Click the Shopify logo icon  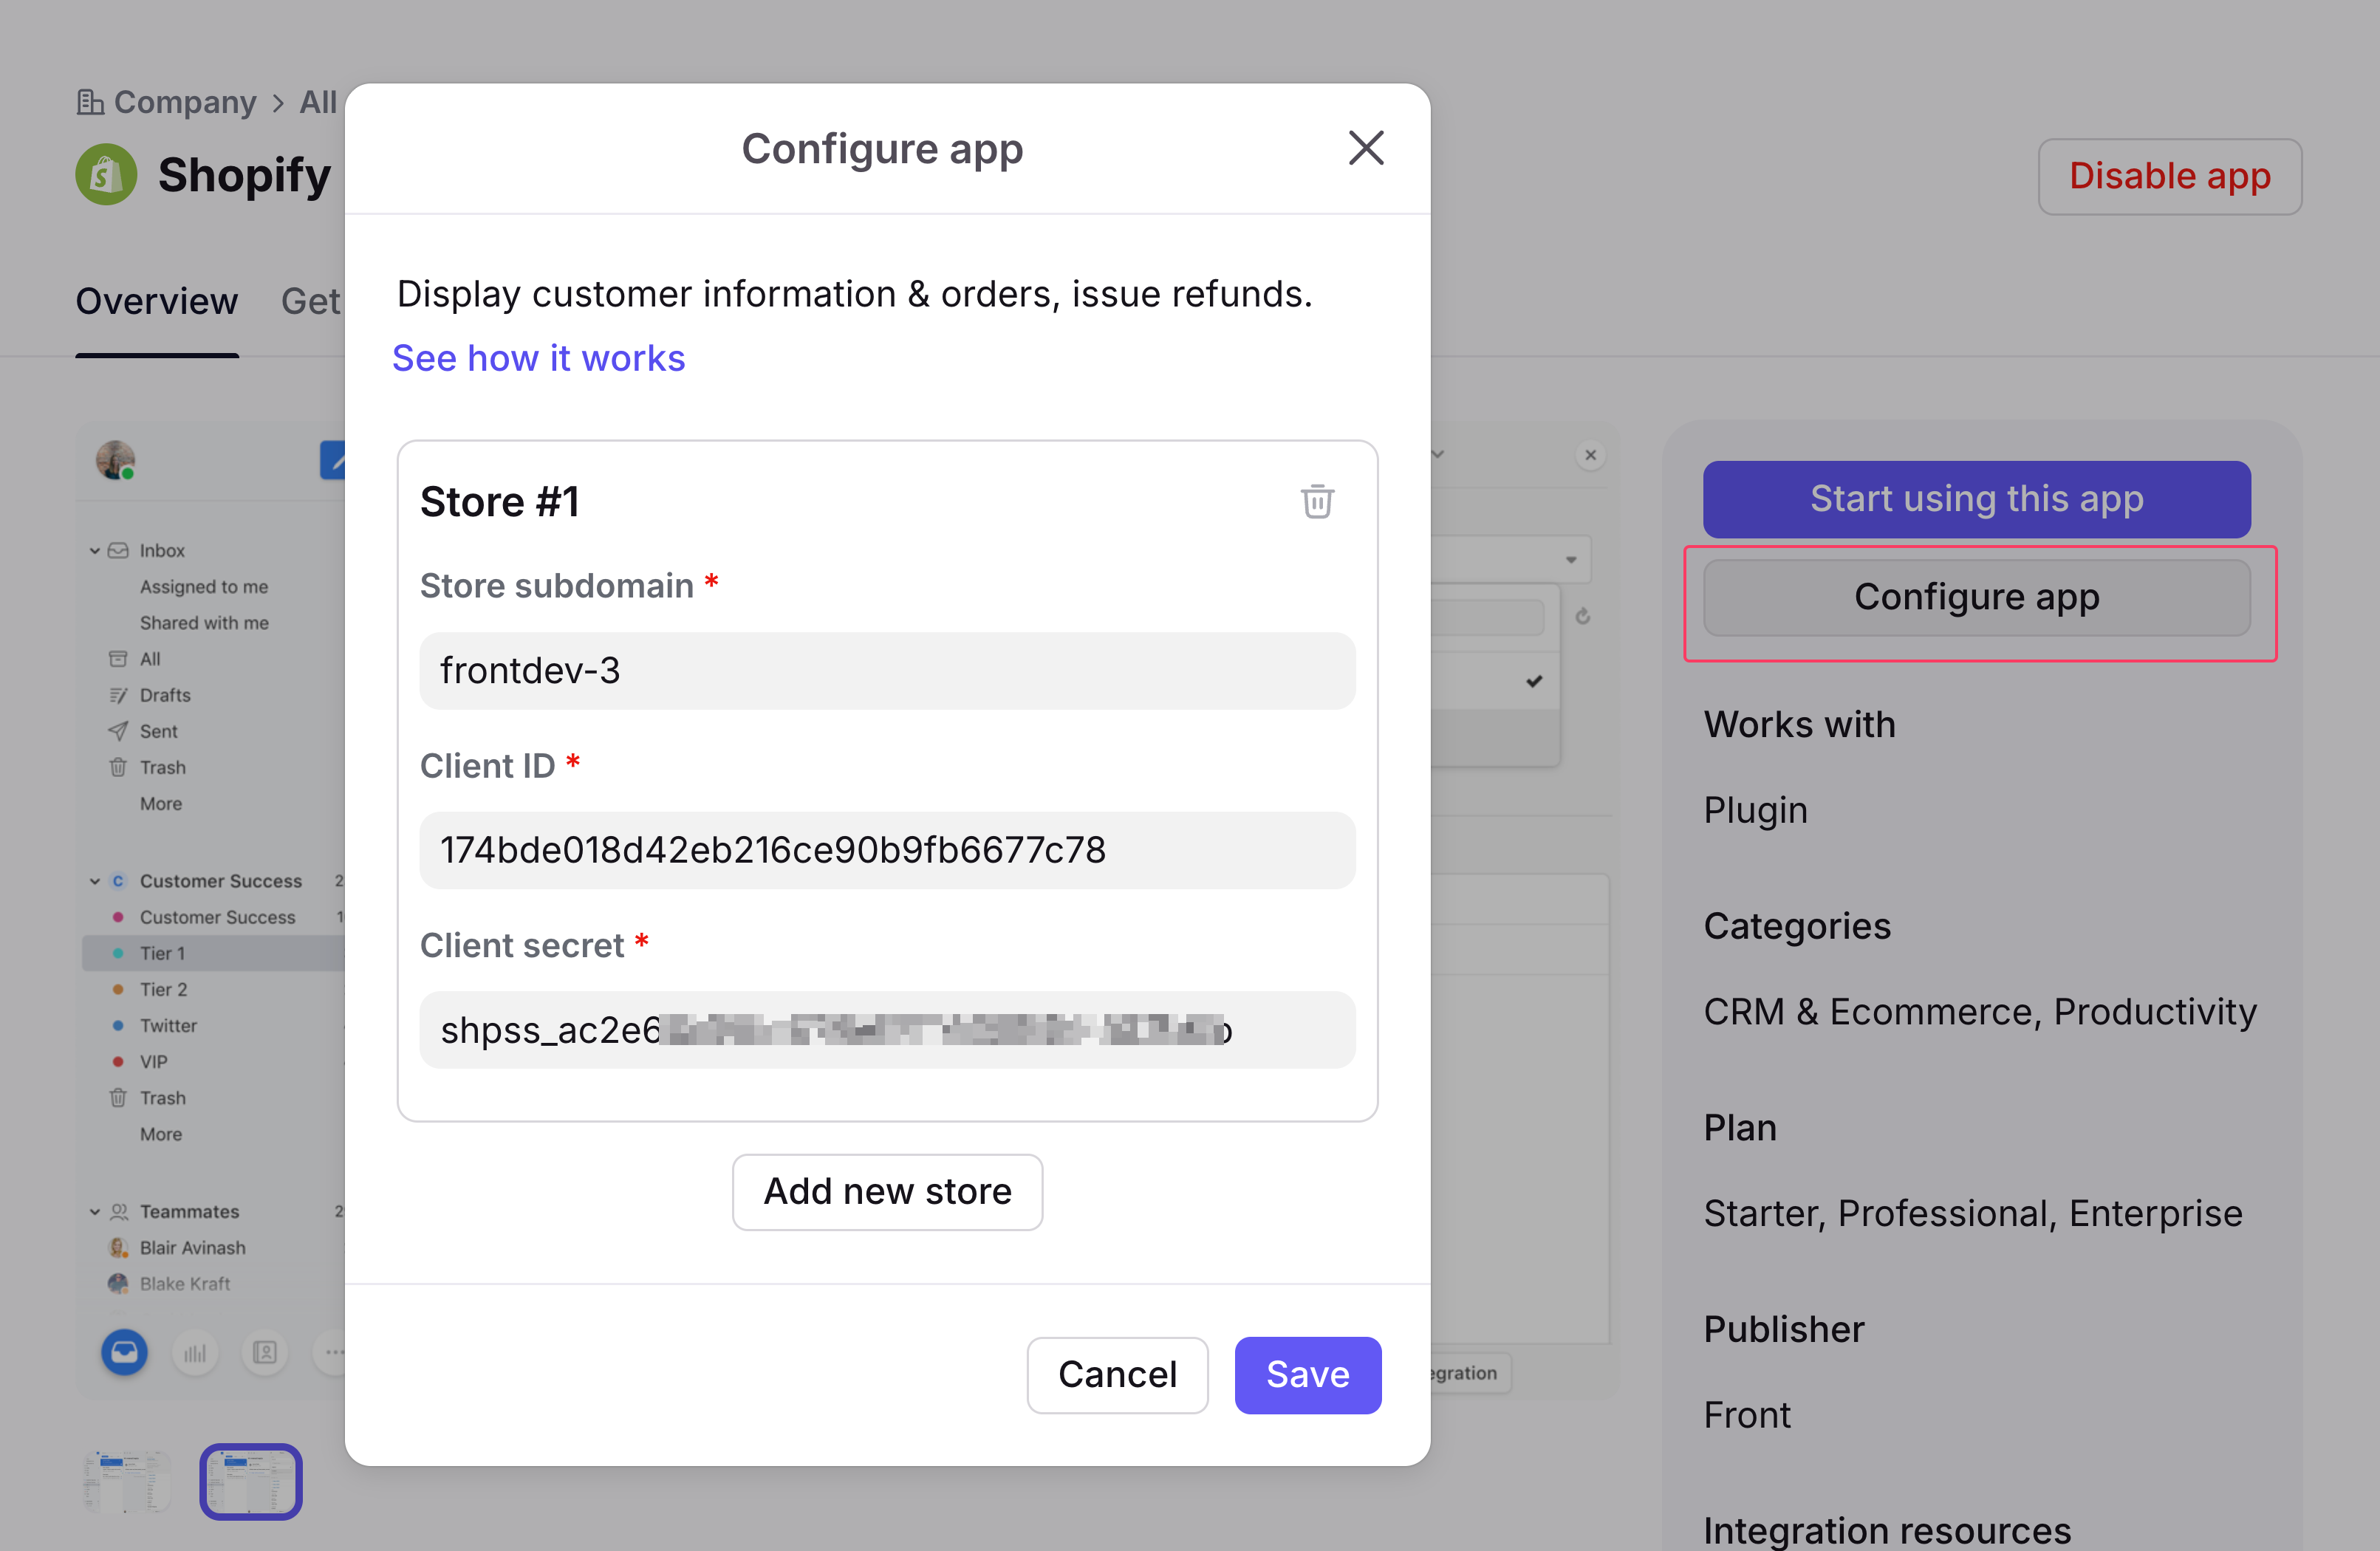pyautogui.click(x=106, y=175)
